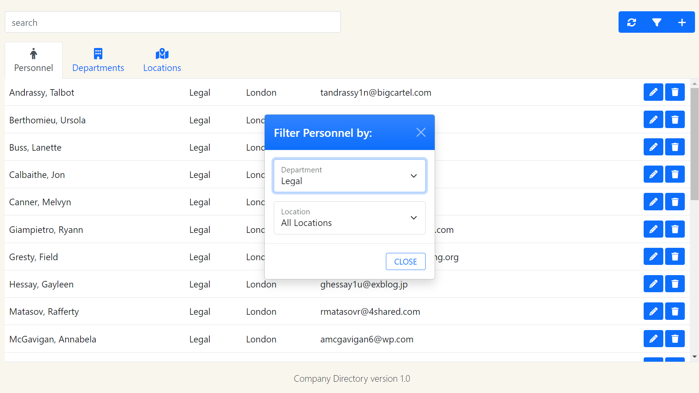Screen dimensions: 699x393
Task: Open the Department filter dropdown
Action: (x=349, y=176)
